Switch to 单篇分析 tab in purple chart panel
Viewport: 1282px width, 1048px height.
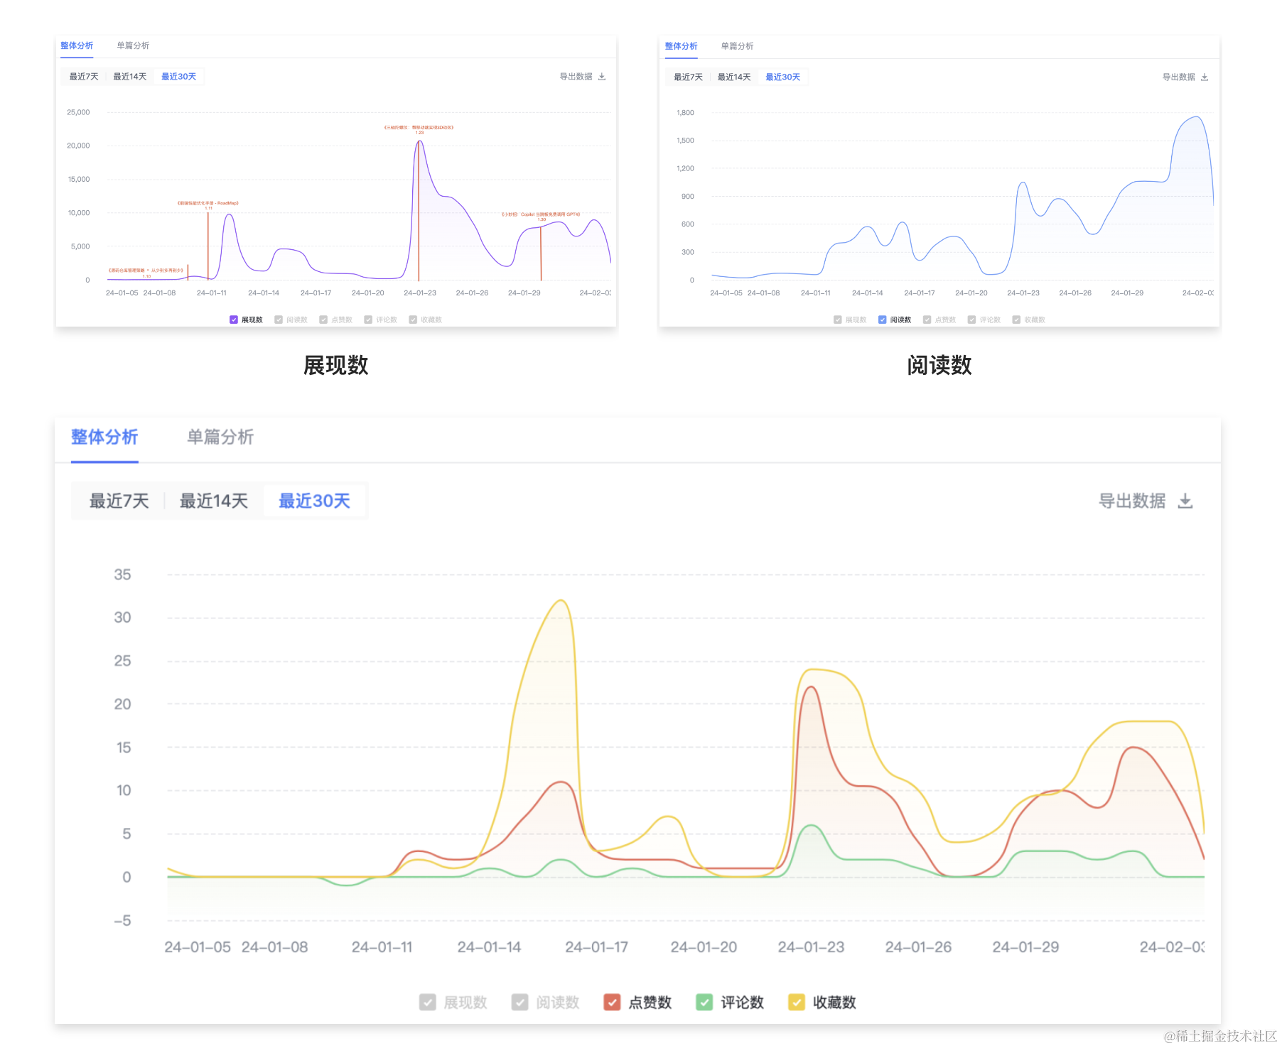coord(133,45)
